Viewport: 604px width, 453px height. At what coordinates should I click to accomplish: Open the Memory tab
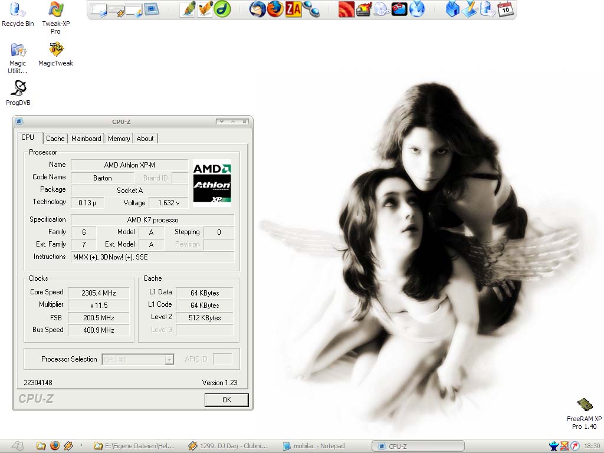(119, 139)
